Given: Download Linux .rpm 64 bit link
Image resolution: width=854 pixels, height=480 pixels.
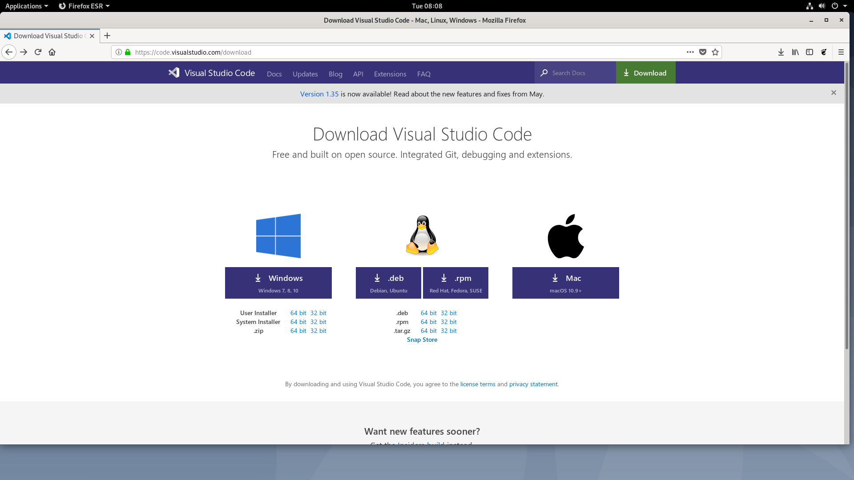Looking at the screenshot, I should pyautogui.click(x=428, y=322).
